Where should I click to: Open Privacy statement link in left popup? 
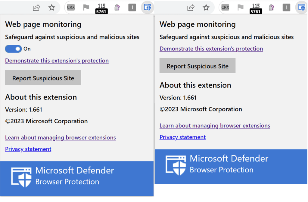click(x=28, y=149)
